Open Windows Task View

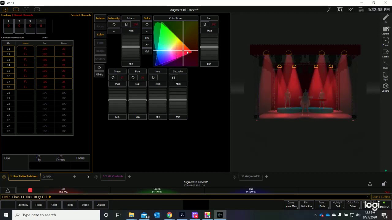point(118,215)
